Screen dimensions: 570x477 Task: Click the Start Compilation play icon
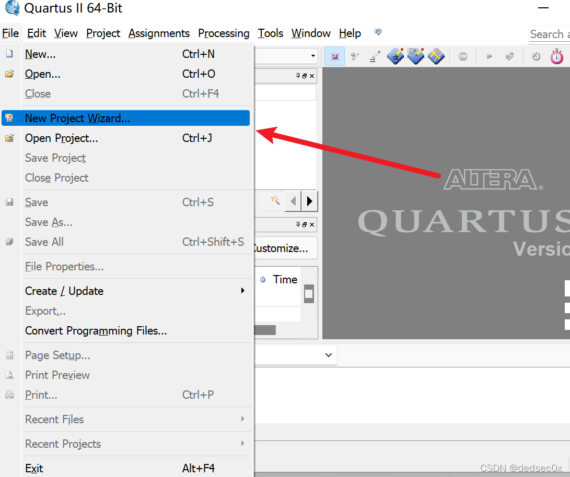pyautogui.click(x=490, y=56)
